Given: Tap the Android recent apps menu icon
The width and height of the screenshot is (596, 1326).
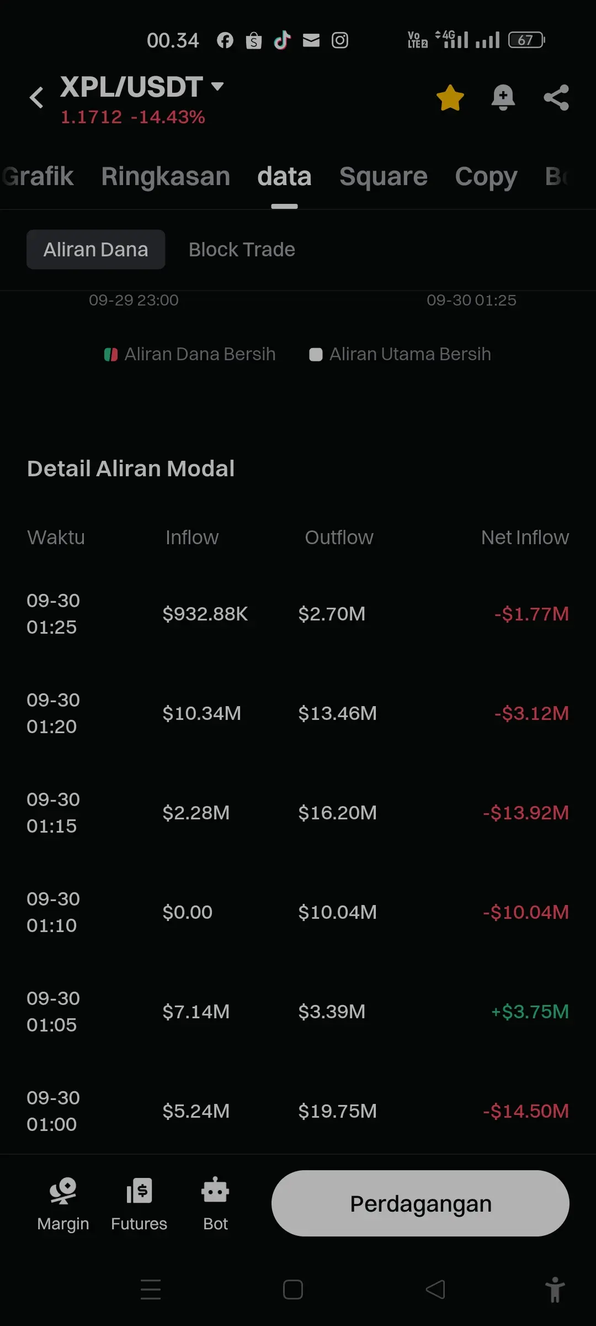Looking at the screenshot, I should [151, 1290].
